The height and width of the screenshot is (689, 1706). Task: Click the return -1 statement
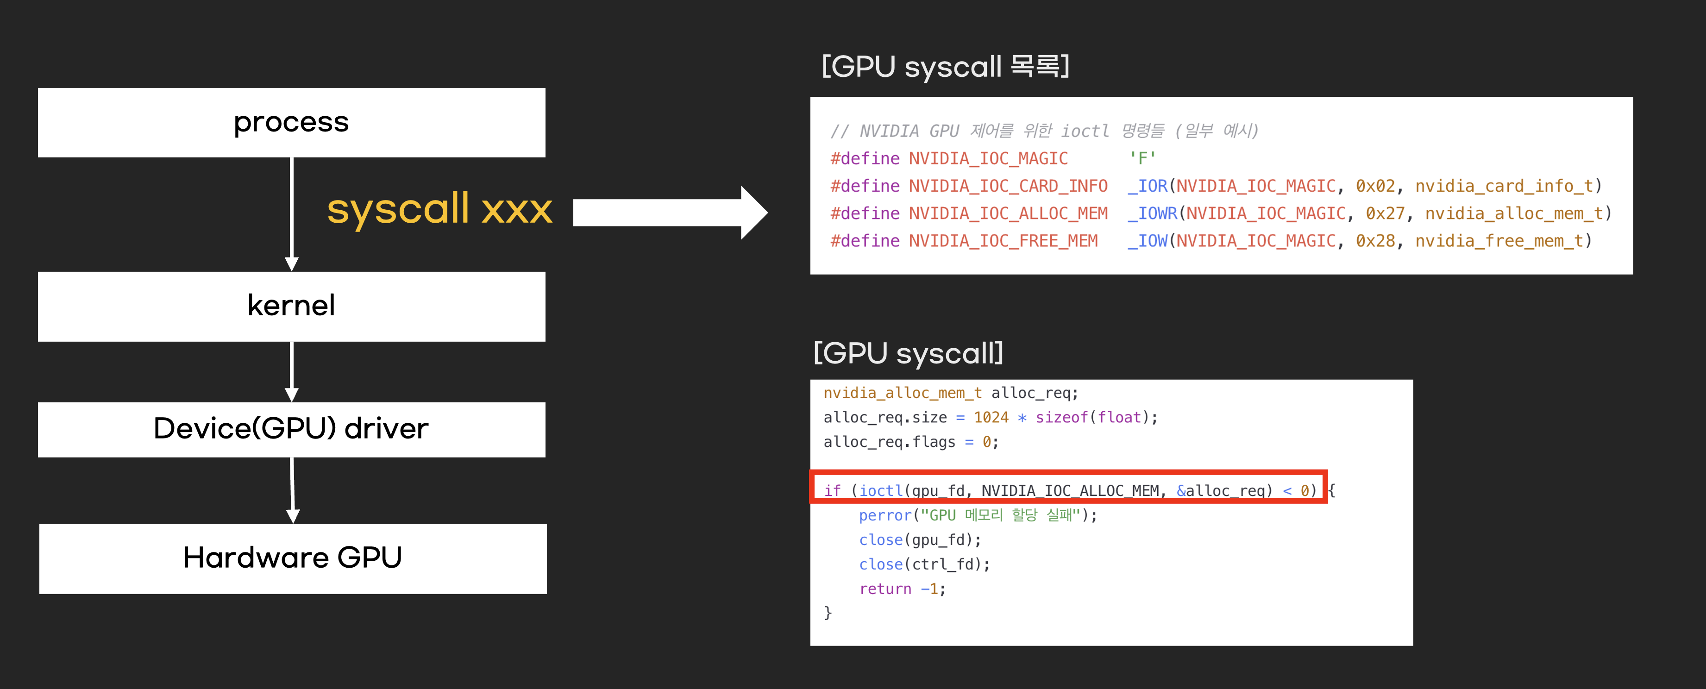coord(902,589)
